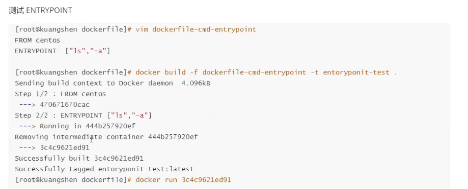The height and width of the screenshot is (189, 468).
Task: Click the "Step 1/2 : FROM centos" line
Action: coord(60,94)
